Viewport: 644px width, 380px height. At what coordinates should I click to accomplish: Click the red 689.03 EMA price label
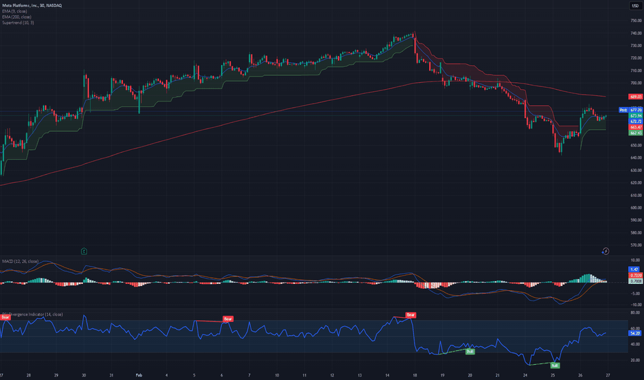(636, 97)
